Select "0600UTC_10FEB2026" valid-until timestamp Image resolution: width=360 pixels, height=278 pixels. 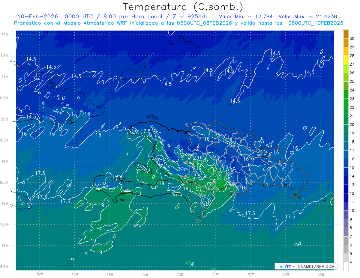point(316,23)
